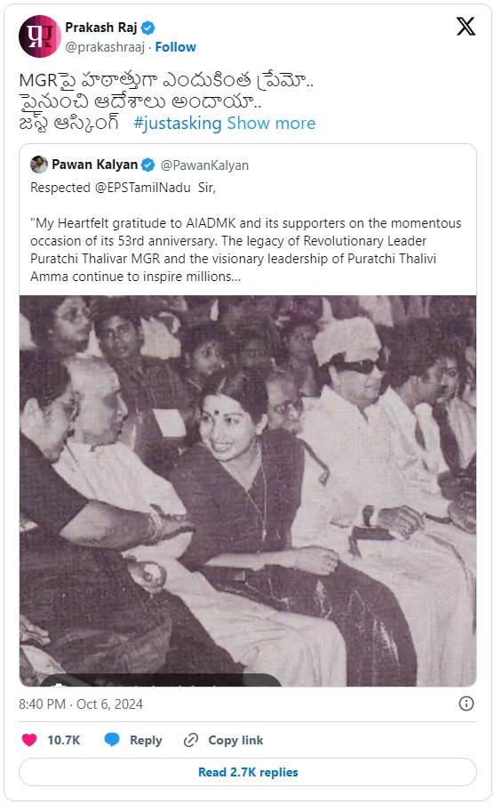The height and width of the screenshot is (804, 494).
Task: Open the @prakashraaj handle
Action: pos(105,47)
